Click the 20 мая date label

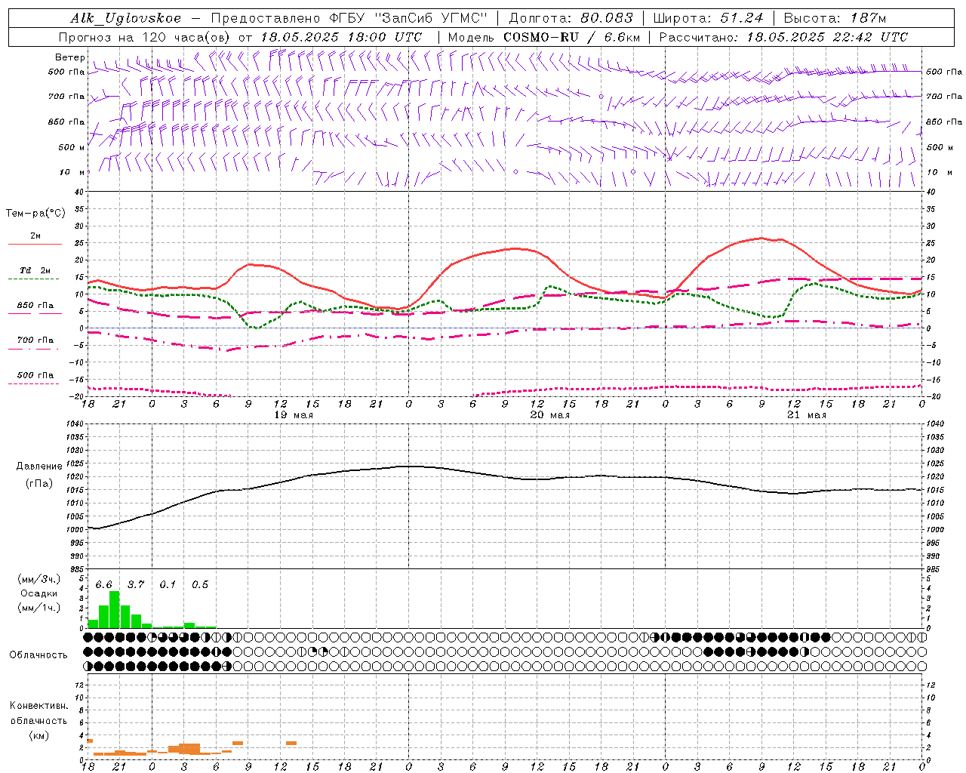tap(550, 415)
